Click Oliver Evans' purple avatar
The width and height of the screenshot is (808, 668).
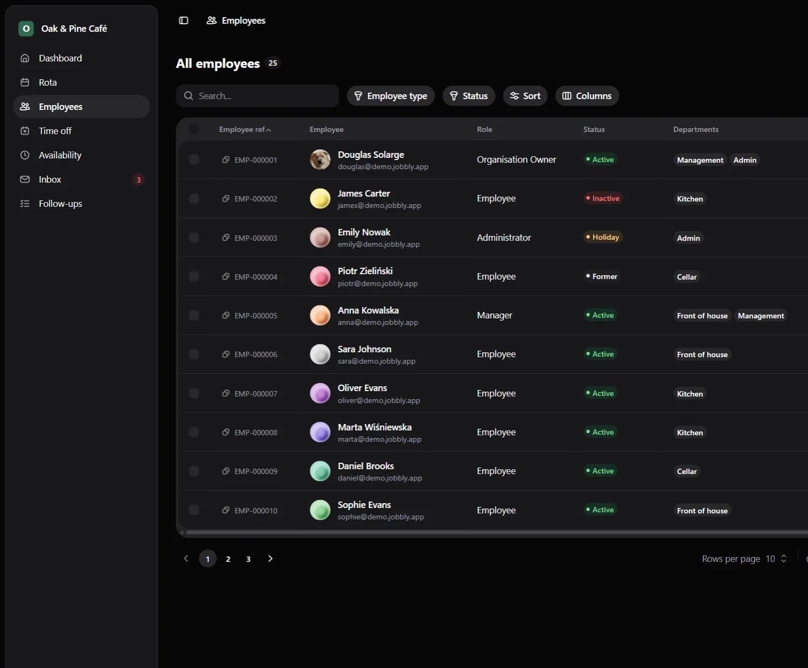(x=320, y=393)
